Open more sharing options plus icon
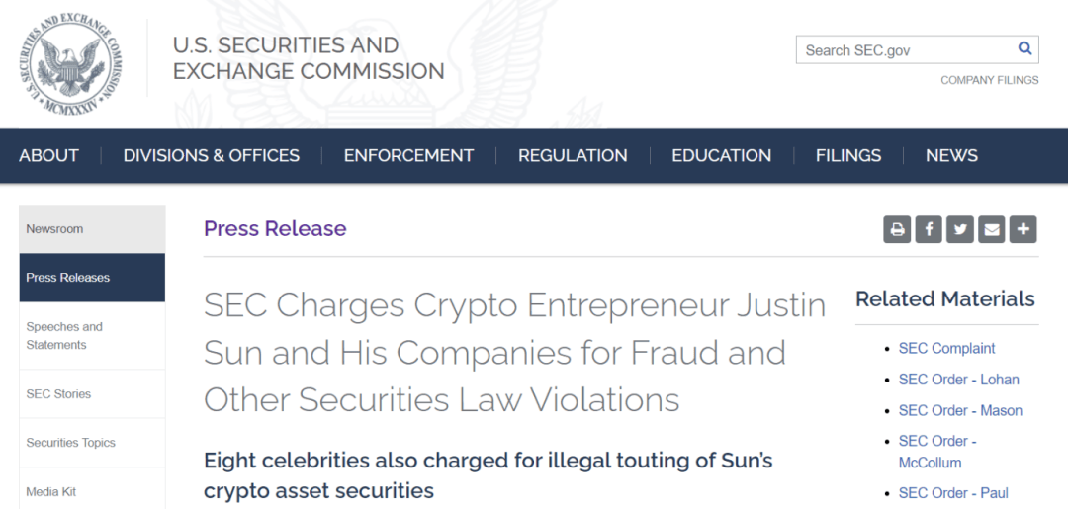 click(1023, 229)
